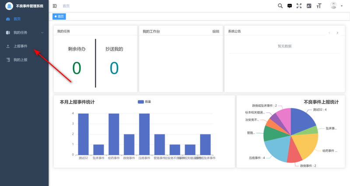Click the 系统公告 card title
This screenshot has height=186, width=350.
pyautogui.click(x=234, y=31)
